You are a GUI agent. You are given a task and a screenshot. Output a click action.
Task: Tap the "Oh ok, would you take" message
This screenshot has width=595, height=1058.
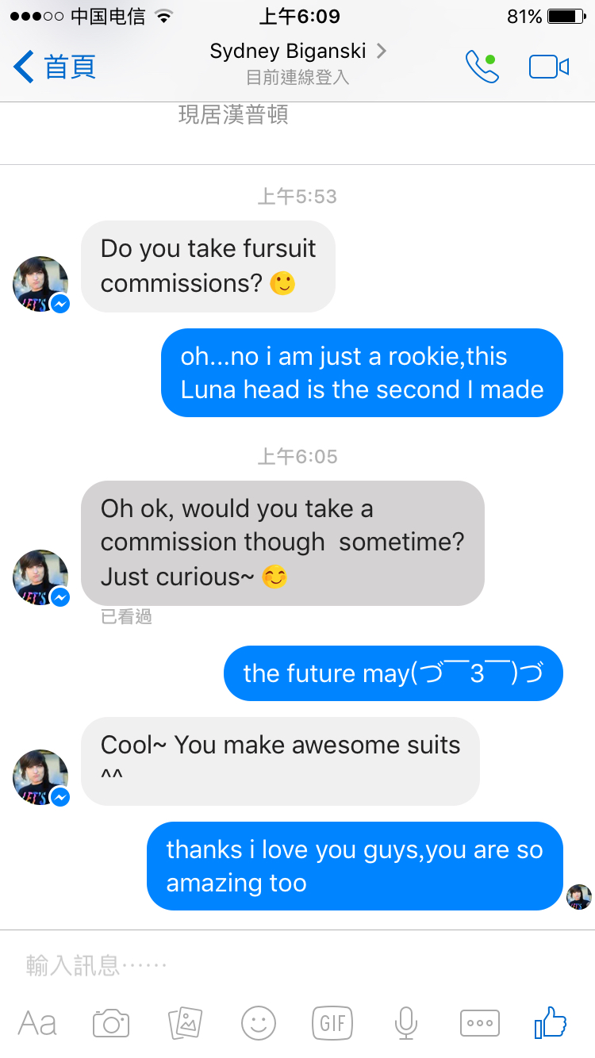point(282,543)
